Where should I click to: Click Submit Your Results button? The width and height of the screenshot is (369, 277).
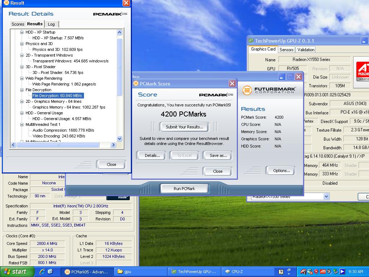click(184, 127)
